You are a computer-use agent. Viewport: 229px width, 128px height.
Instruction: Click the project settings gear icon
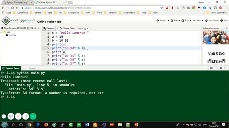pos(3,28)
